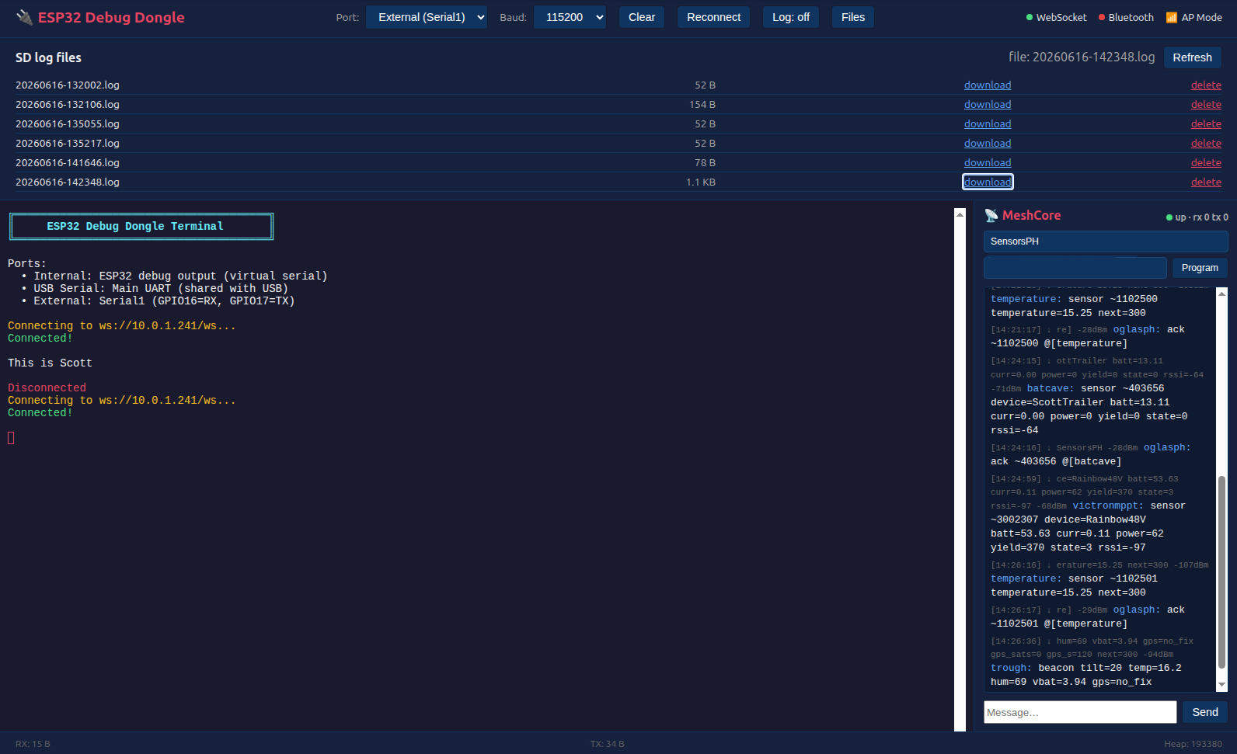The image size is (1237, 754).
Task: Click the SD log files heading
Action: click(x=48, y=57)
